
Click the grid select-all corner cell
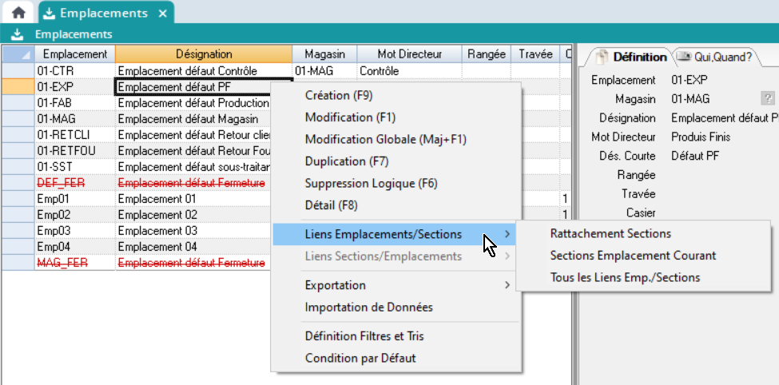click(18, 54)
